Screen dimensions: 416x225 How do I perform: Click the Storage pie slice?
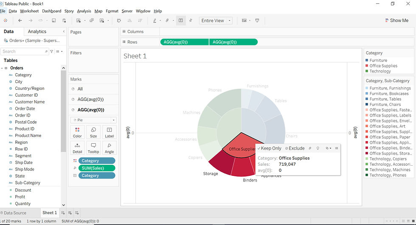(222, 163)
